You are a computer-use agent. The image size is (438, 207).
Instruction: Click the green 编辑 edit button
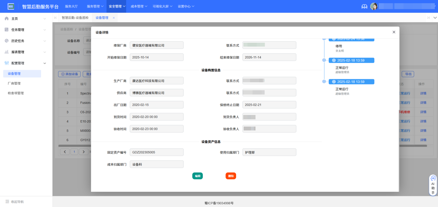tap(197, 176)
